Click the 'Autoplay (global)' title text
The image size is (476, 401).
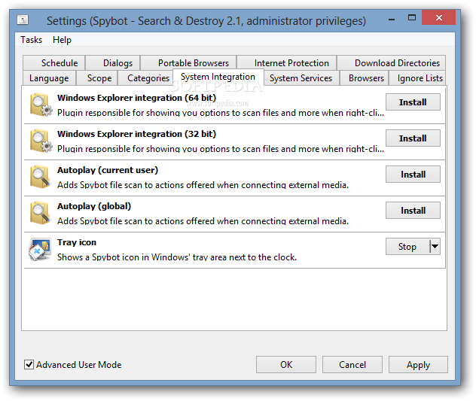click(x=94, y=206)
